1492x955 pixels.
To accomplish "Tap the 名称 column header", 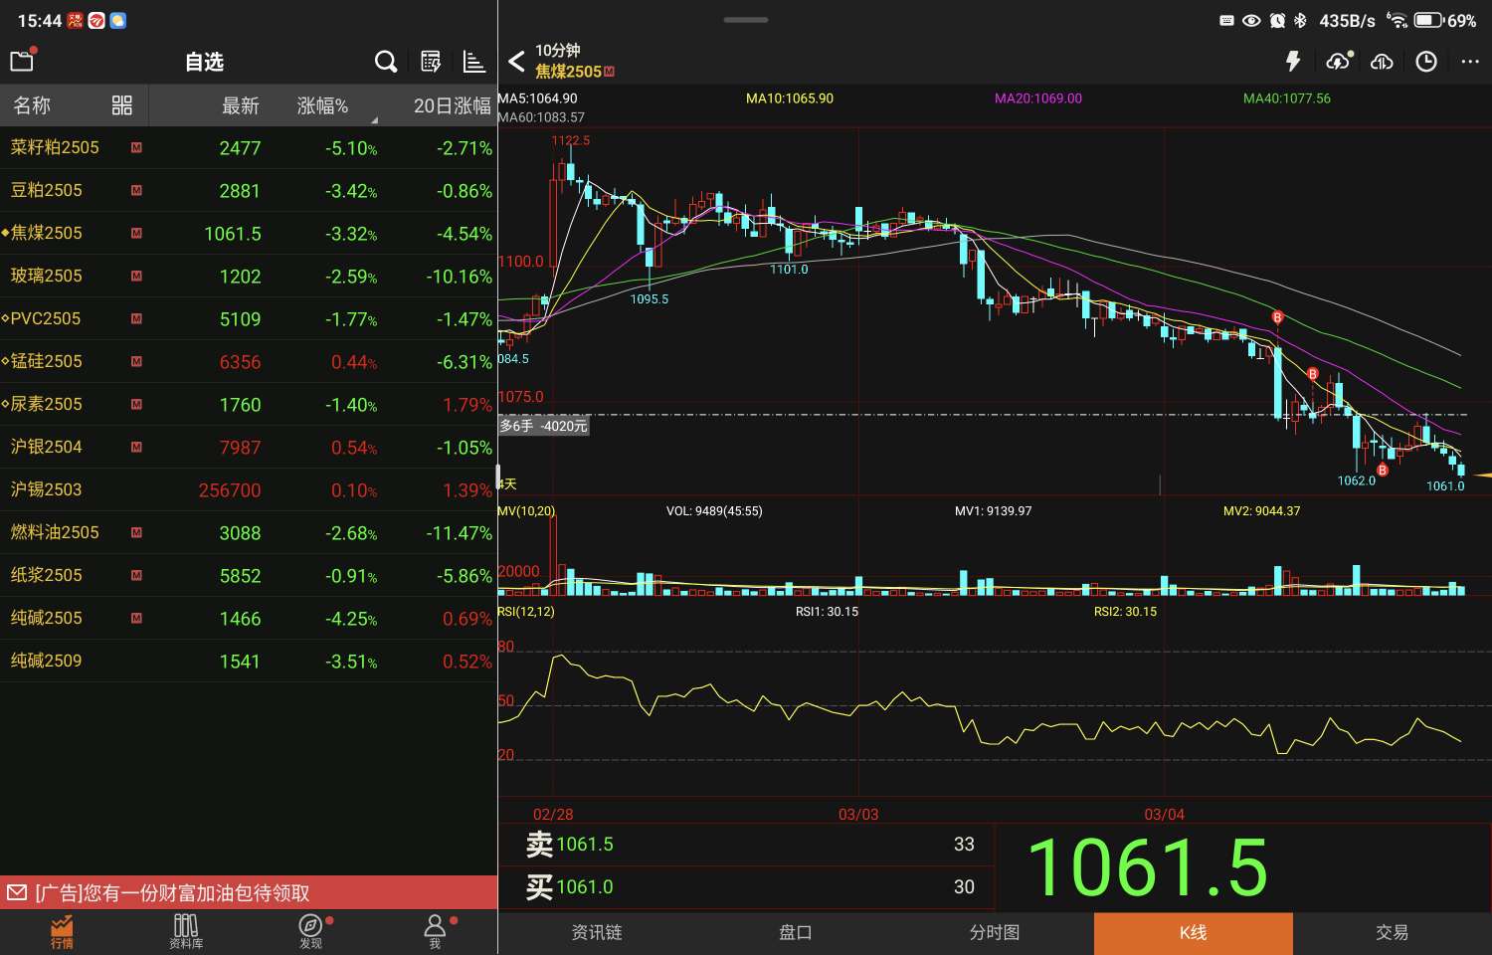I will (x=32, y=105).
